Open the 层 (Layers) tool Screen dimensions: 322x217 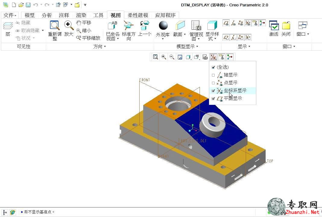coord(8,29)
